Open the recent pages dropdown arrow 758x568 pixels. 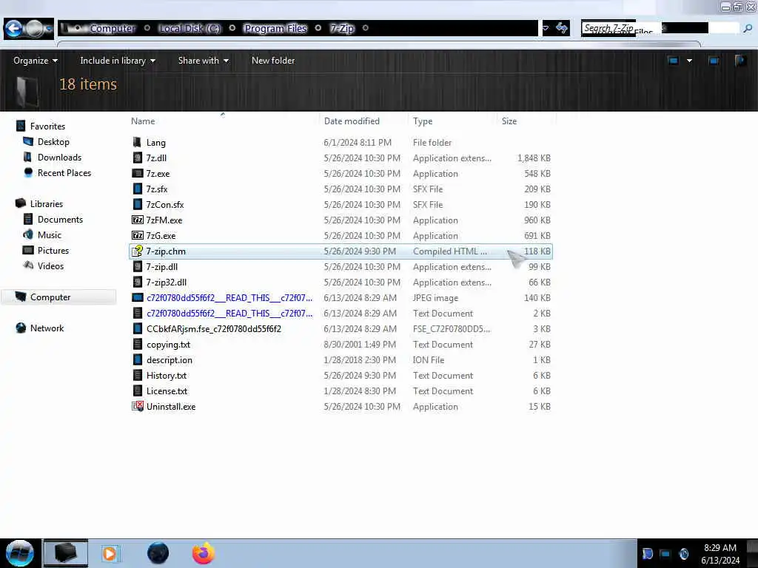click(x=49, y=29)
